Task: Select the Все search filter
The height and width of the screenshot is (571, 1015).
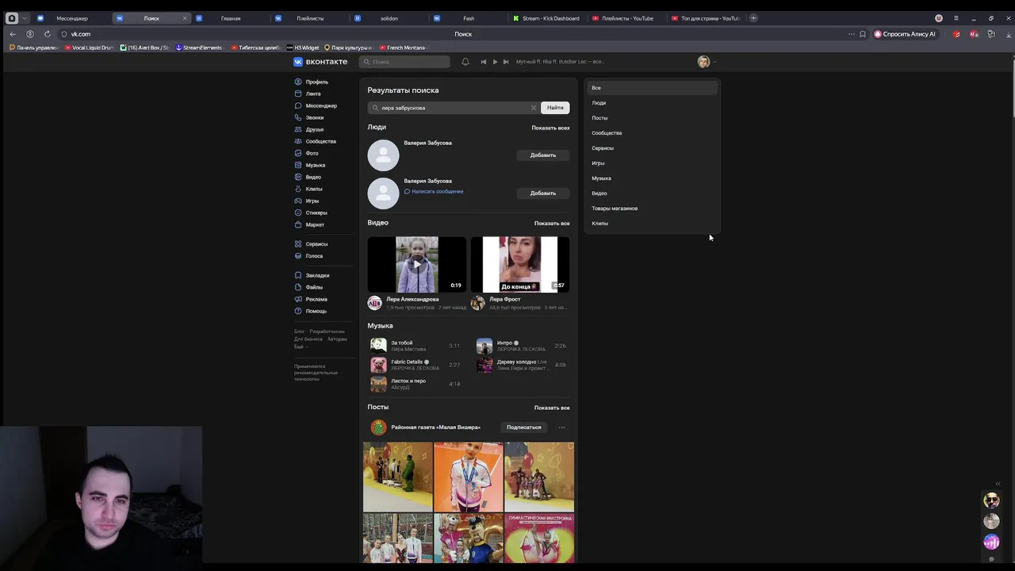Action: click(x=652, y=88)
